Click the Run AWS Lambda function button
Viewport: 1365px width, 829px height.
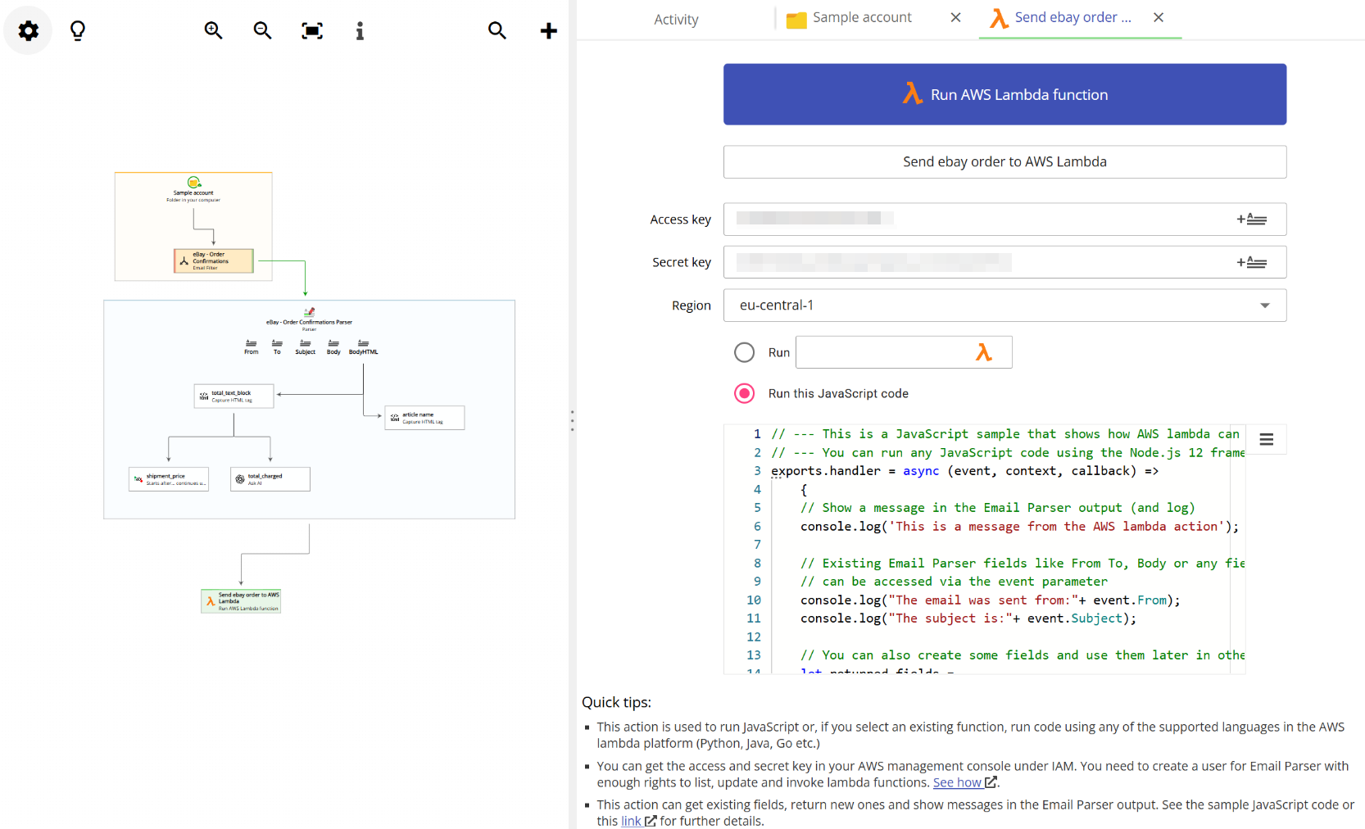[x=1004, y=94]
